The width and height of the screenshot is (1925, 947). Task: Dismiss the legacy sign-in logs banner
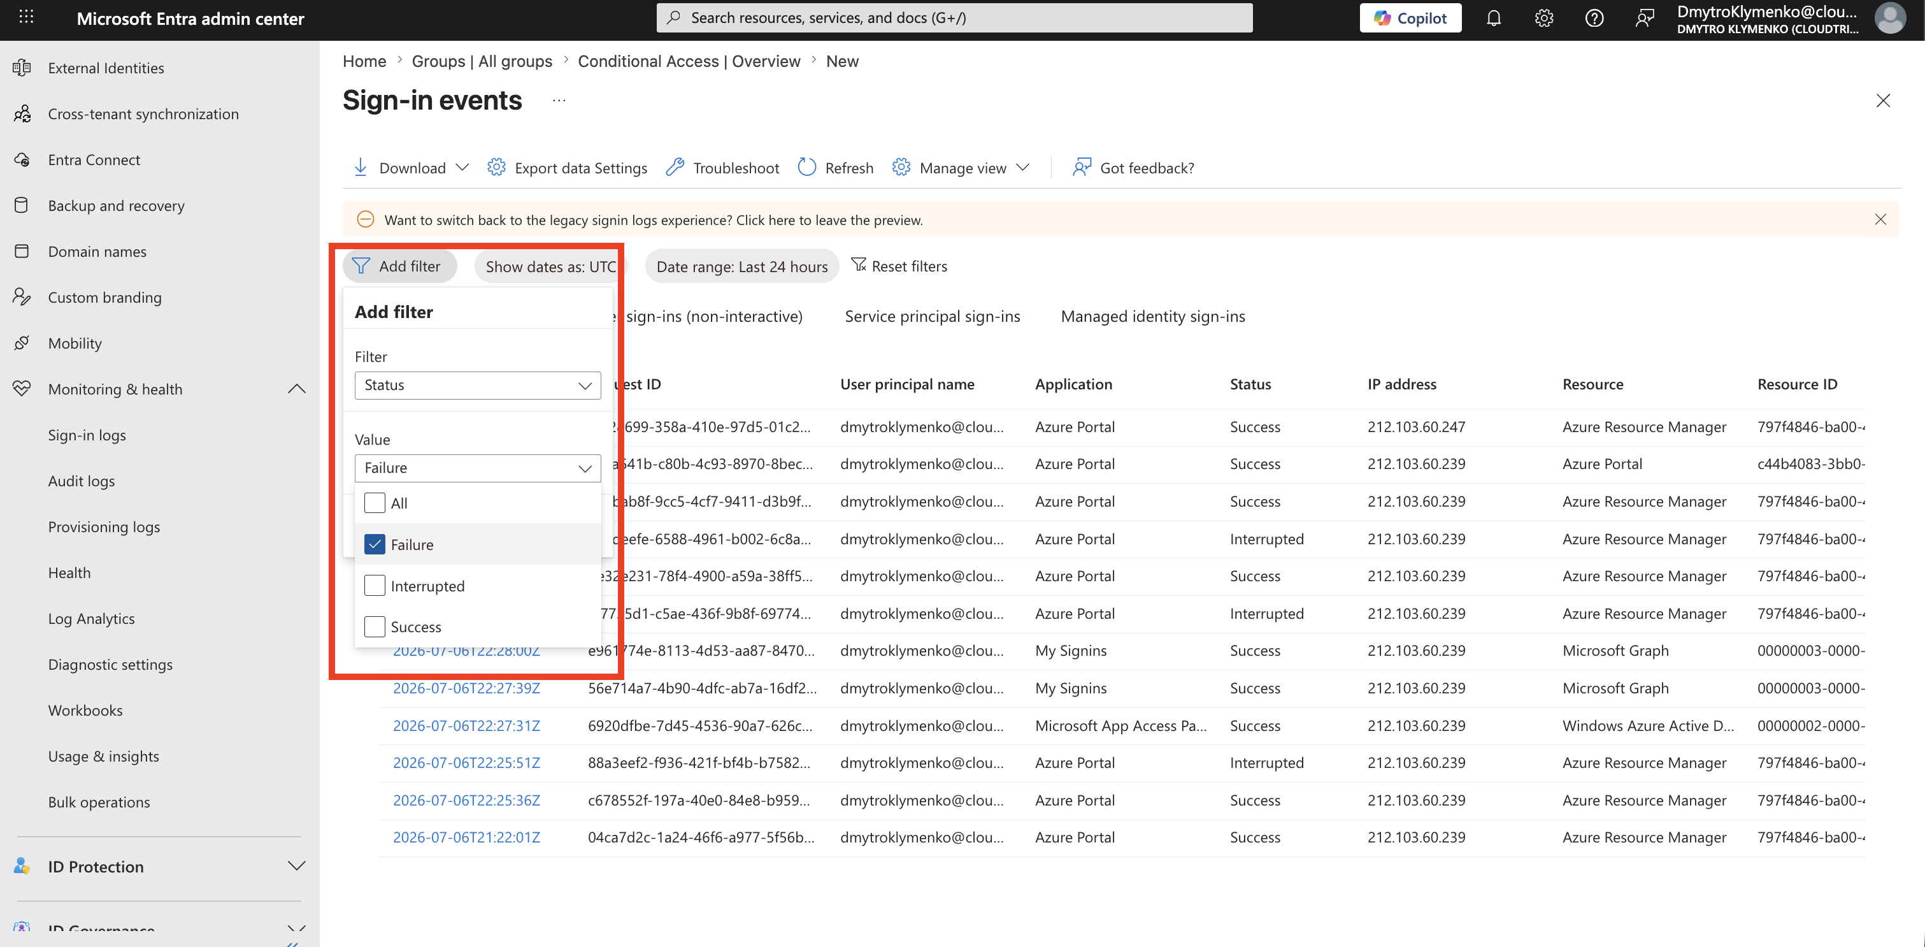(x=1880, y=220)
